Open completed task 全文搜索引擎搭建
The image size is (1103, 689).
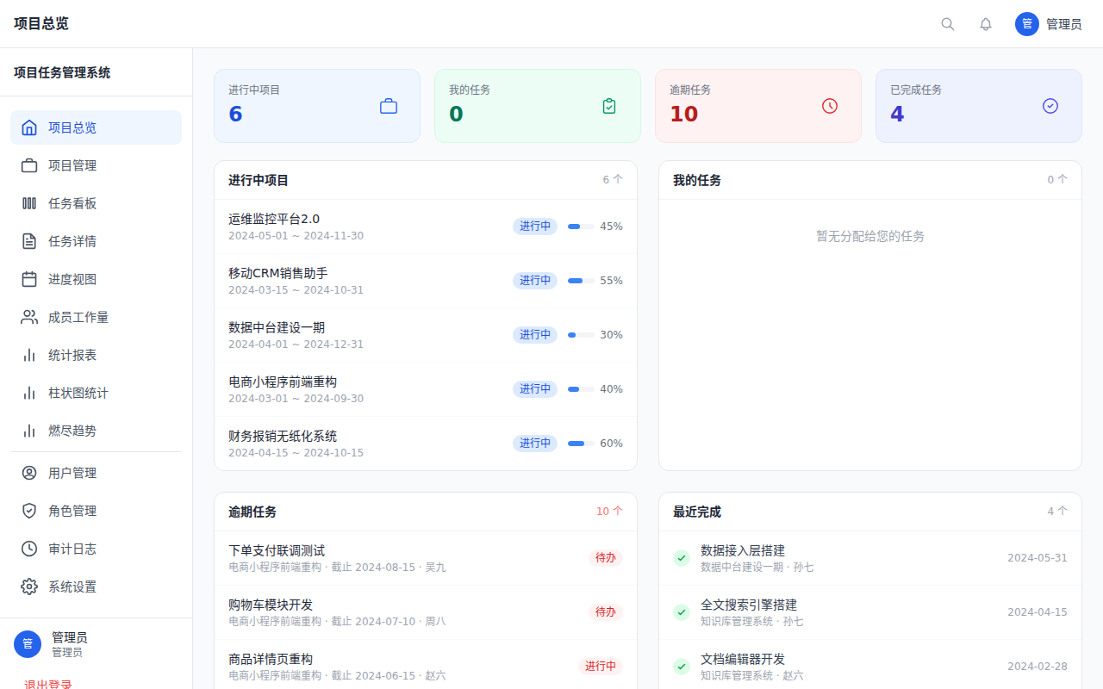tap(870, 612)
